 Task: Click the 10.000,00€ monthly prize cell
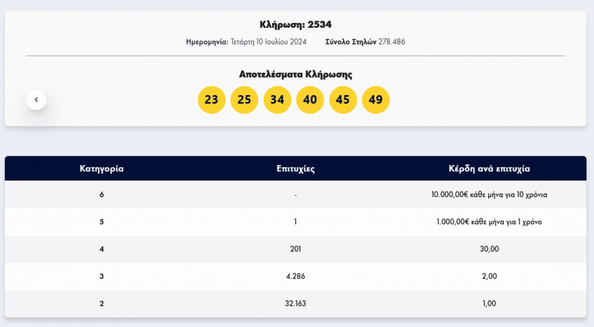point(489,195)
